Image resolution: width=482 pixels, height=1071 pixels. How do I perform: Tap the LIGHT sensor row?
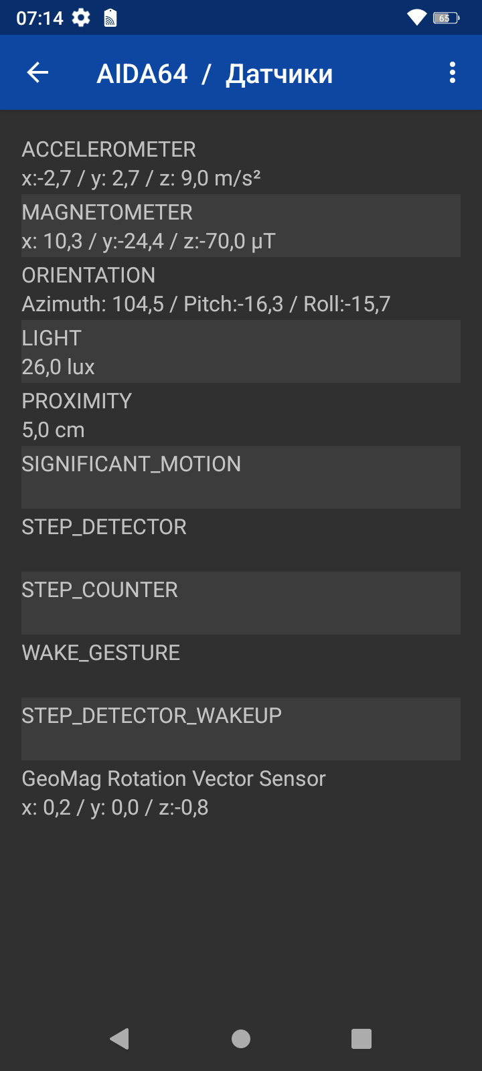[x=241, y=352]
